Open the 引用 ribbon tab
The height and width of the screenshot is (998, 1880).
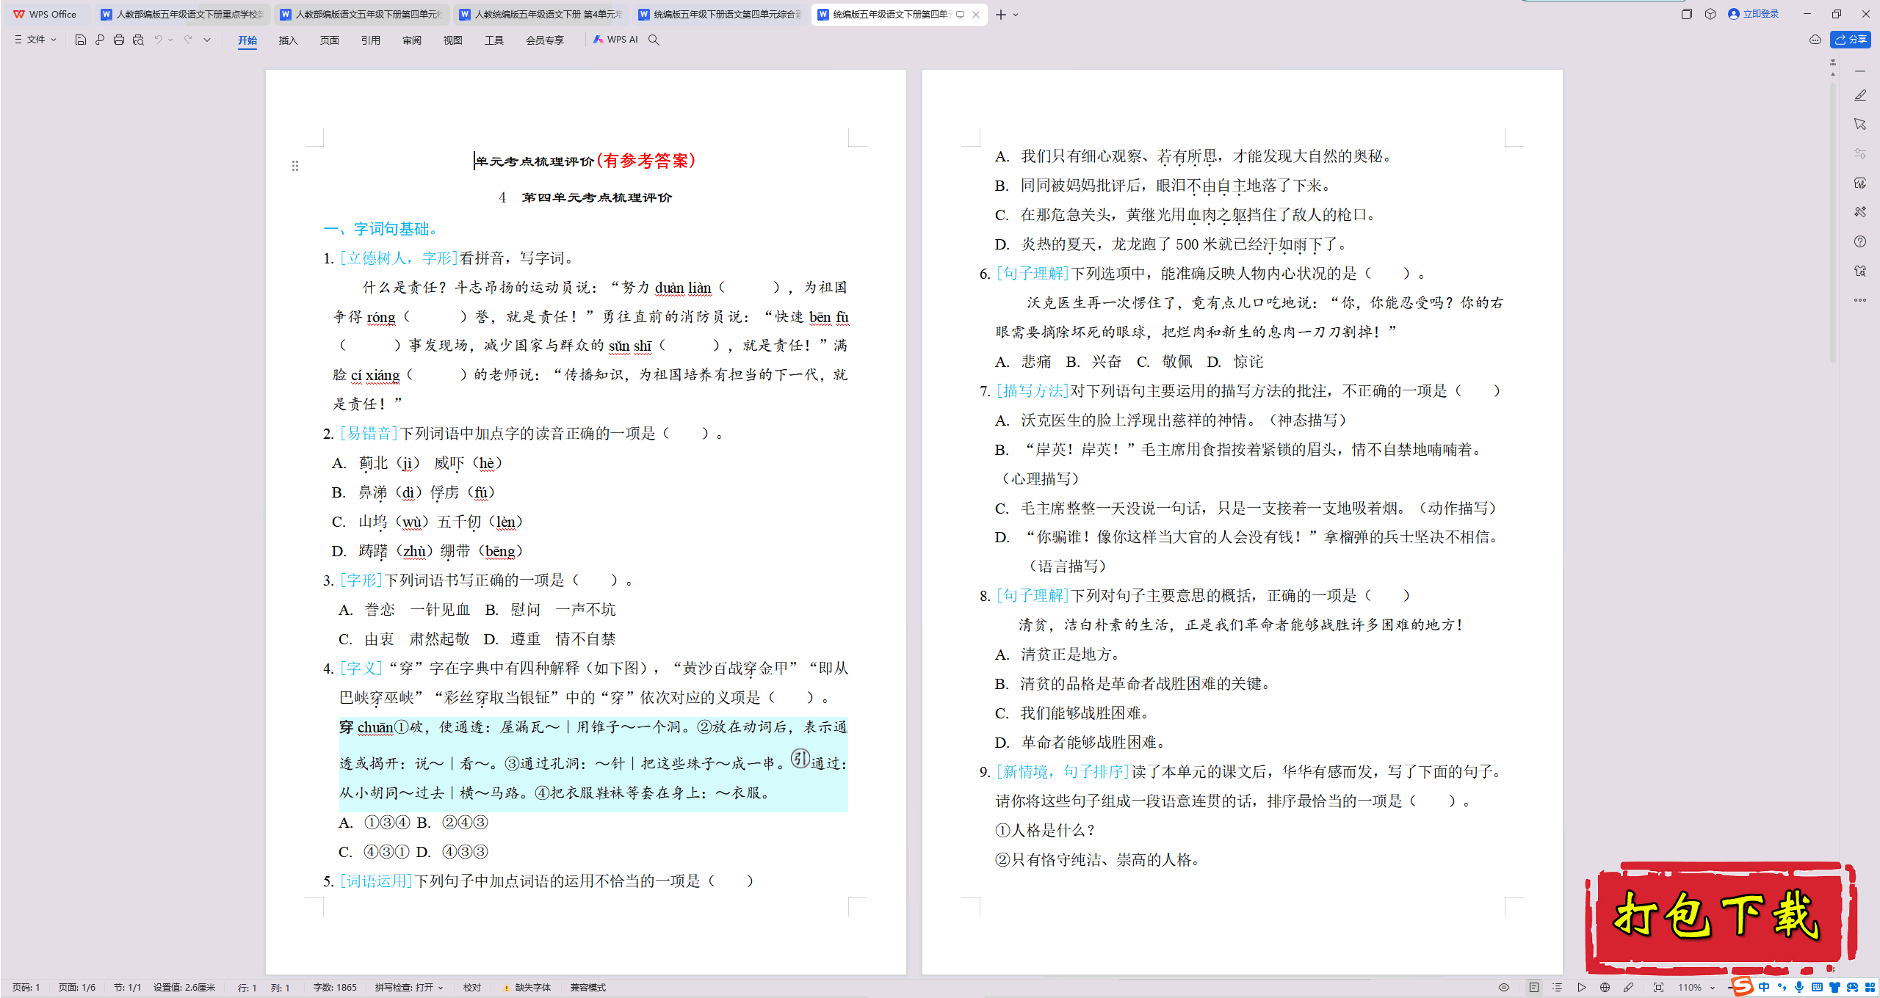[371, 40]
